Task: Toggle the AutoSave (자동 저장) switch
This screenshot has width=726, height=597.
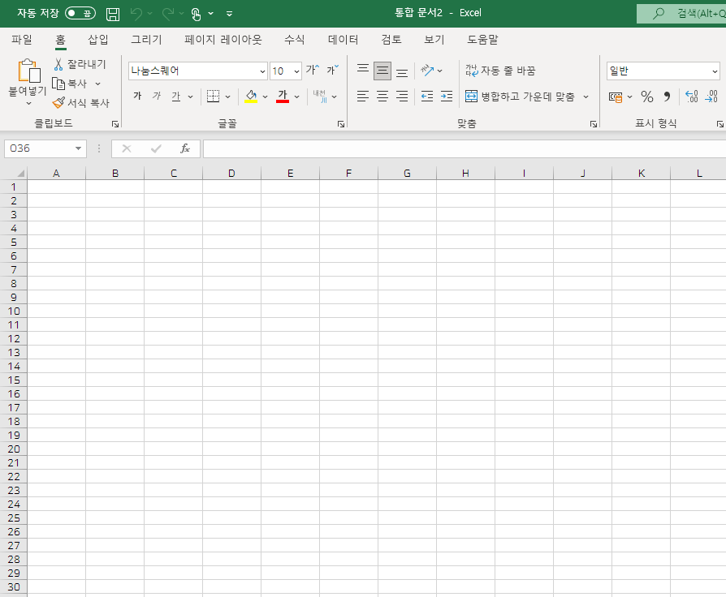Action: coord(80,14)
